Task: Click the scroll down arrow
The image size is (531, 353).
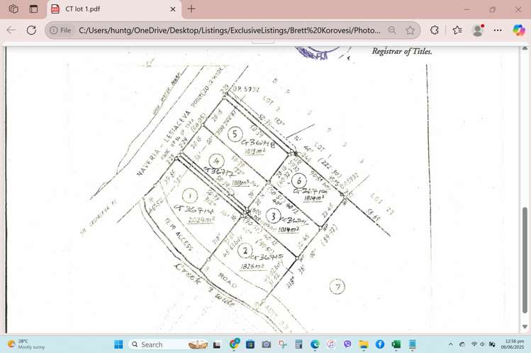Action: tap(525, 327)
